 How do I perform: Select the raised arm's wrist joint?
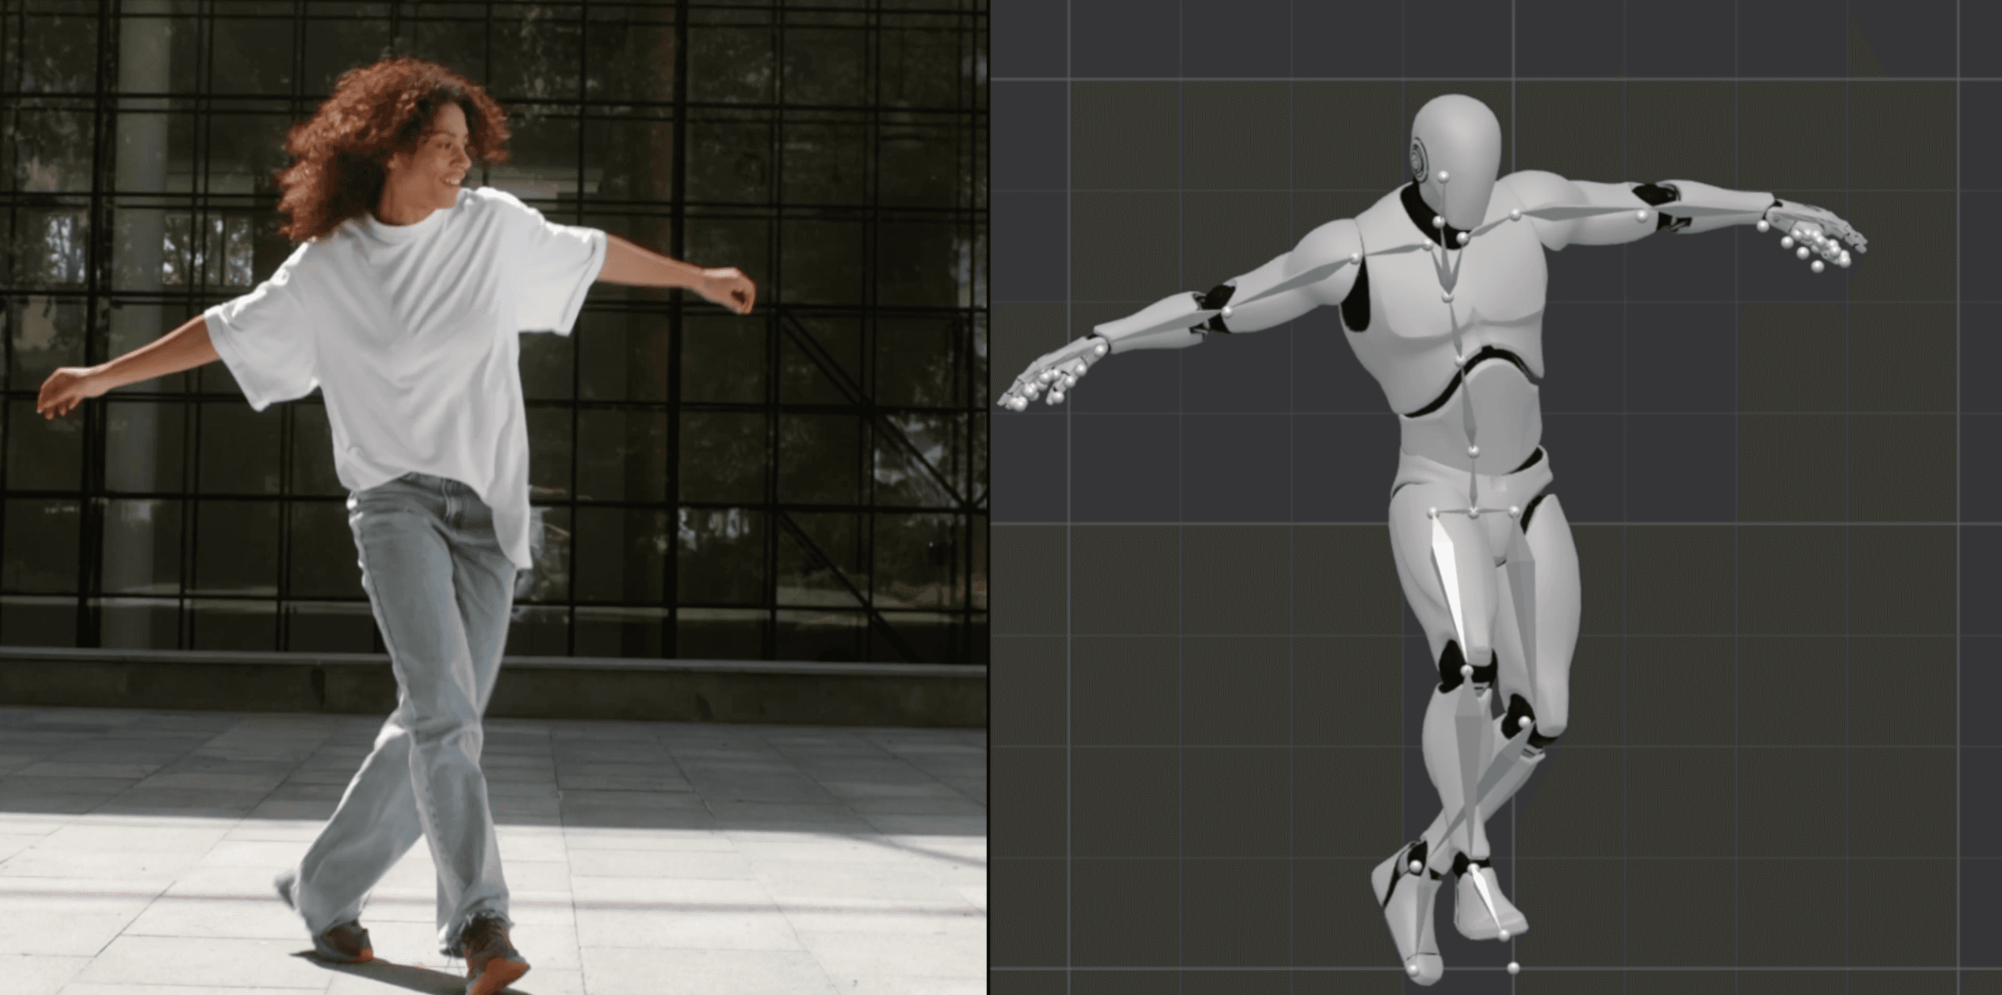(x=1763, y=226)
